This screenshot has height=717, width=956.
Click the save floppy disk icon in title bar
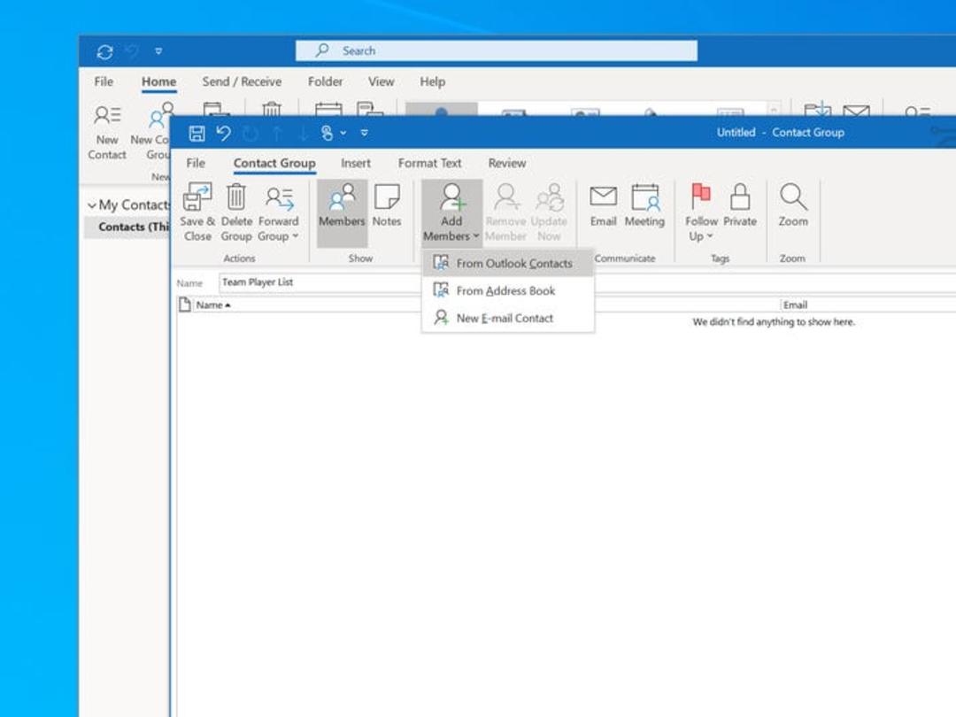pos(197,133)
